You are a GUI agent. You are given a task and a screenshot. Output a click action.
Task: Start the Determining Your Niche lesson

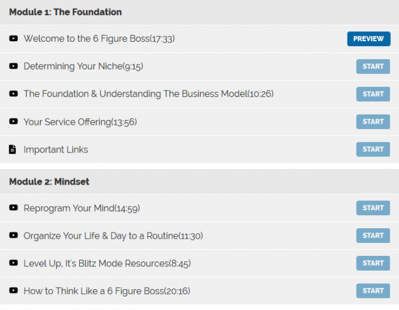pos(373,66)
